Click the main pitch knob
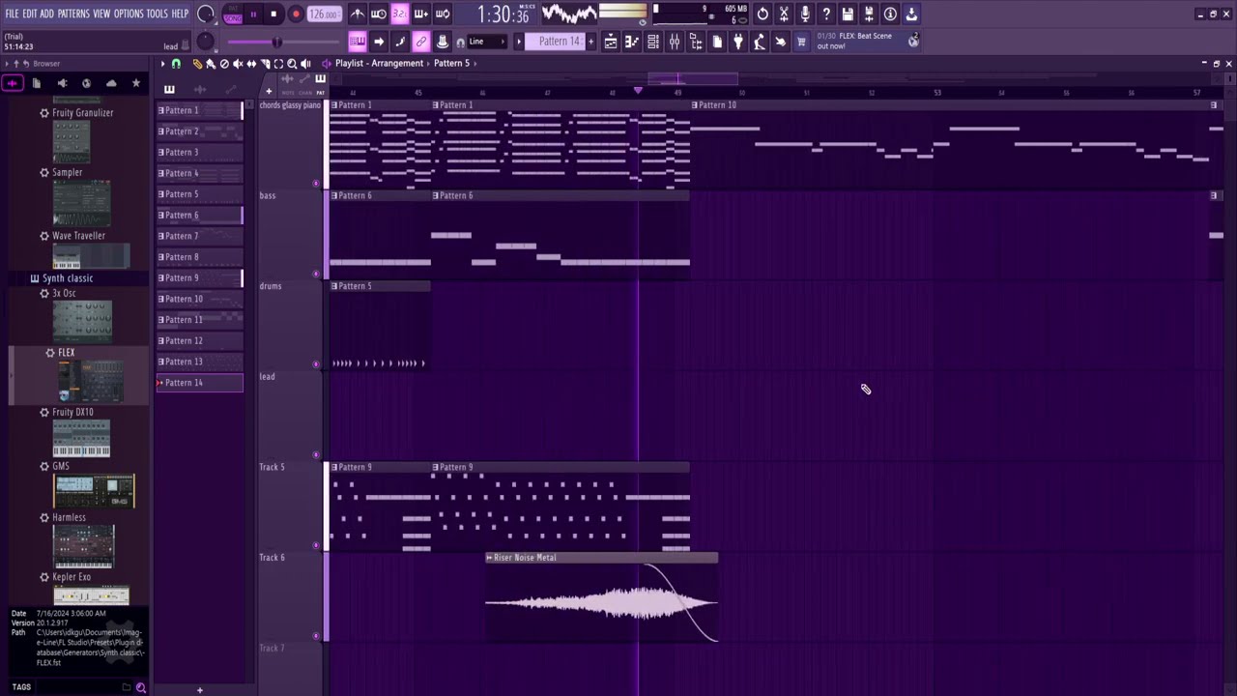The image size is (1237, 696). pyautogui.click(x=205, y=42)
